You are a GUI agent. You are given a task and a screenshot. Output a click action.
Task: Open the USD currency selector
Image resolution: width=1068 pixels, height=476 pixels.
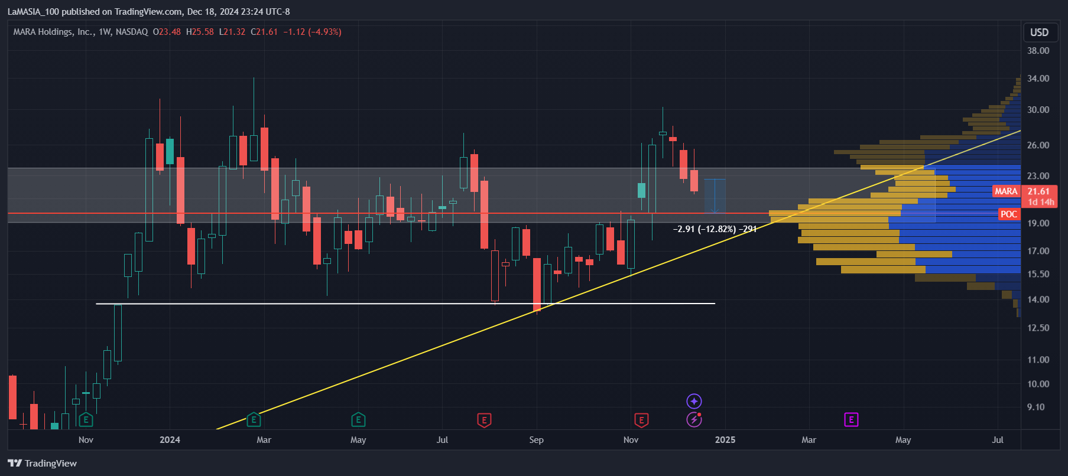(x=1040, y=32)
